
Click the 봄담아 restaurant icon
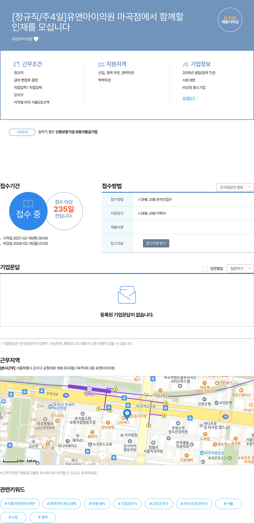[92, 432]
